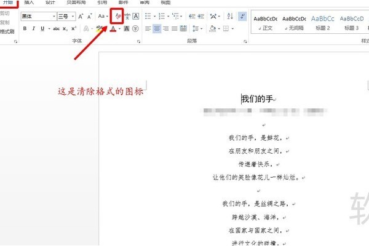Screen dimensions: 369x246
Task: Apply multilevel list icon
Action: coord(175,16)
